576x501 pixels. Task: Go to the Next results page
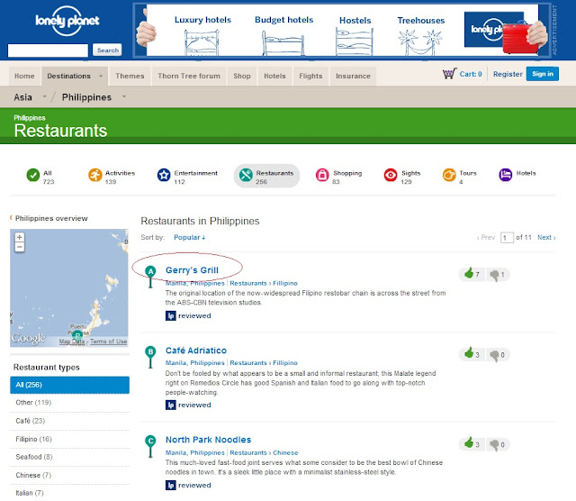click(546, 238)
